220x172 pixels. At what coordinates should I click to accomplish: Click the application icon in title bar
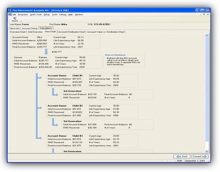[x=10, y=10]
